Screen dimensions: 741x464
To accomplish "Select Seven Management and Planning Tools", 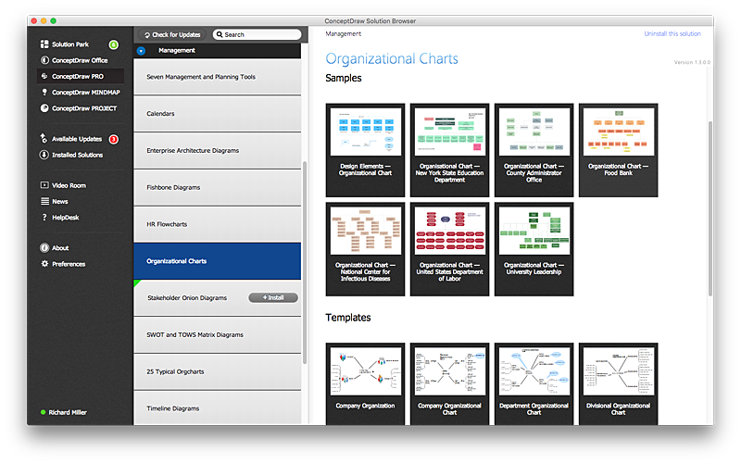I will pos(218,77).
